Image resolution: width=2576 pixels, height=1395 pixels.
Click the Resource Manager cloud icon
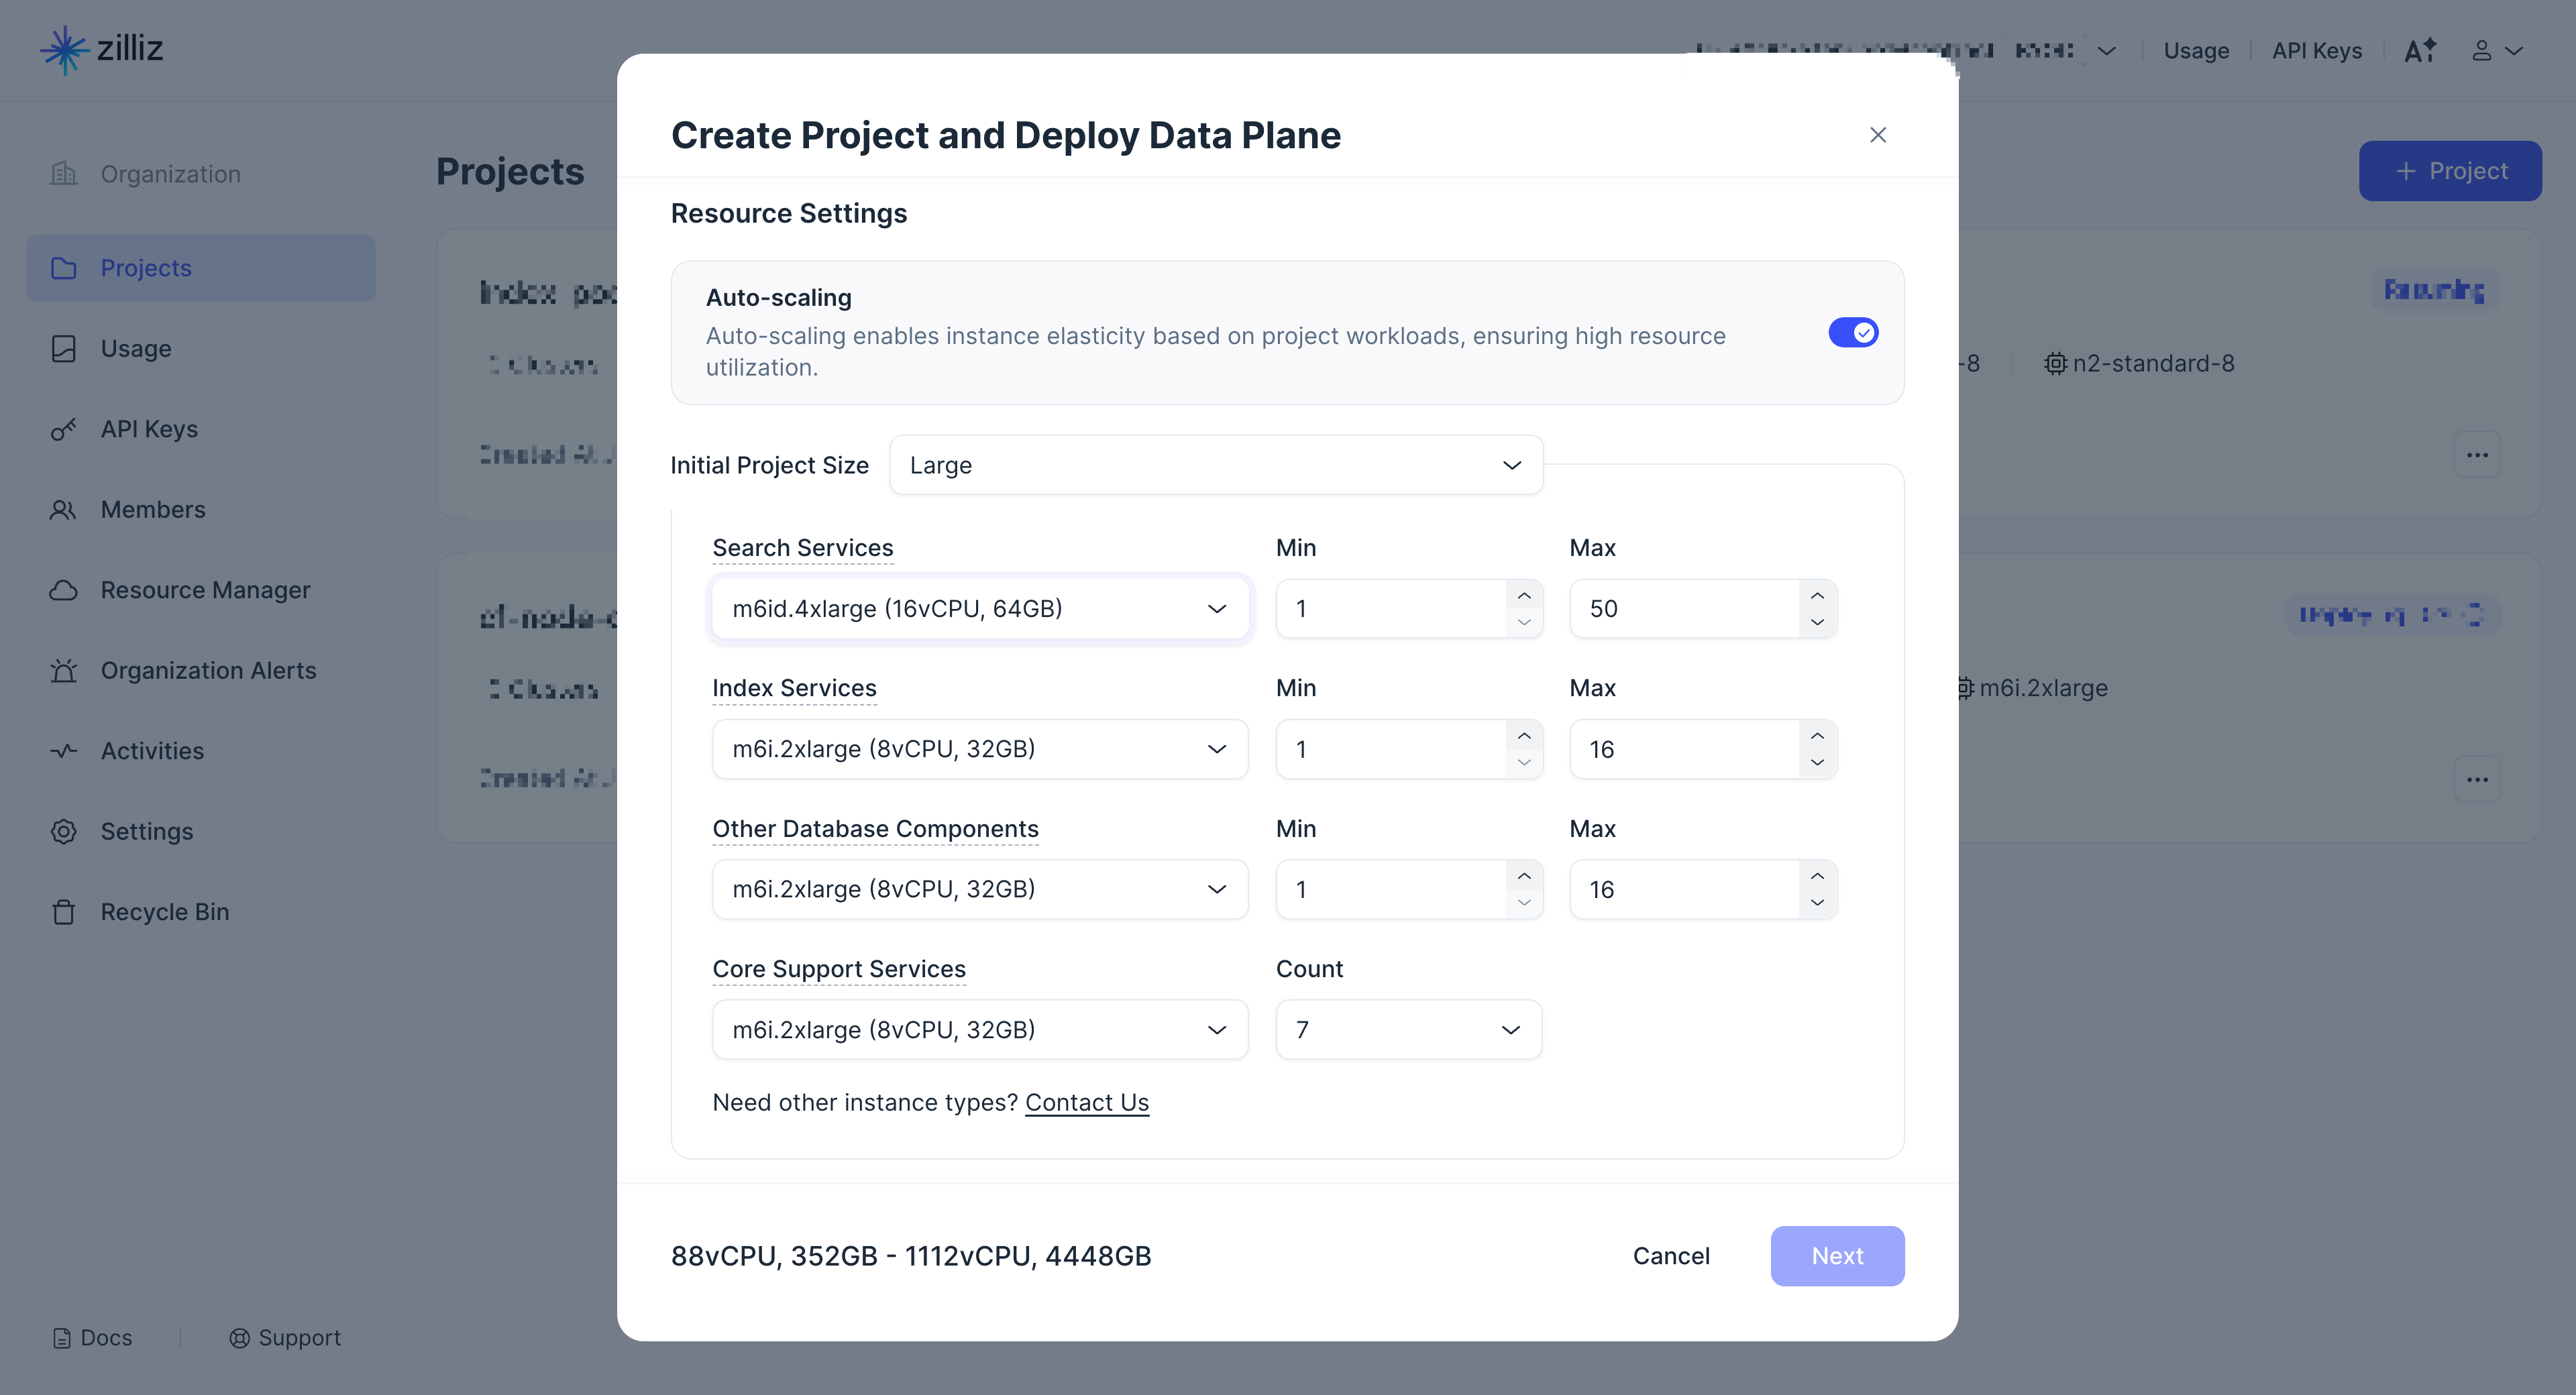[x=64, y=590]
